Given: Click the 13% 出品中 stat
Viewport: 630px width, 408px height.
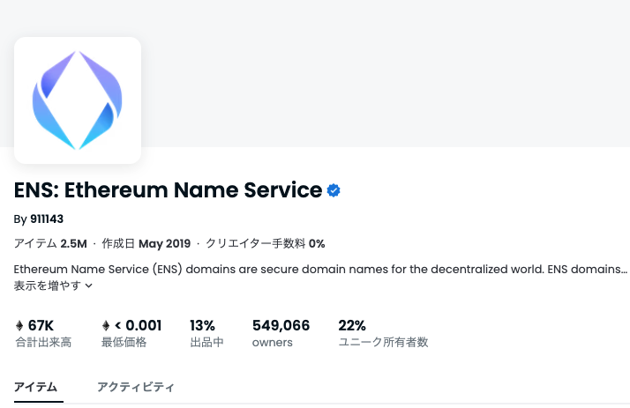Looking at the screenshot, I should pos(206,333).
